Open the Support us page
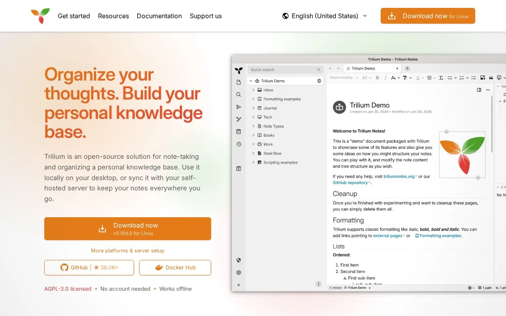 (206, 16)
